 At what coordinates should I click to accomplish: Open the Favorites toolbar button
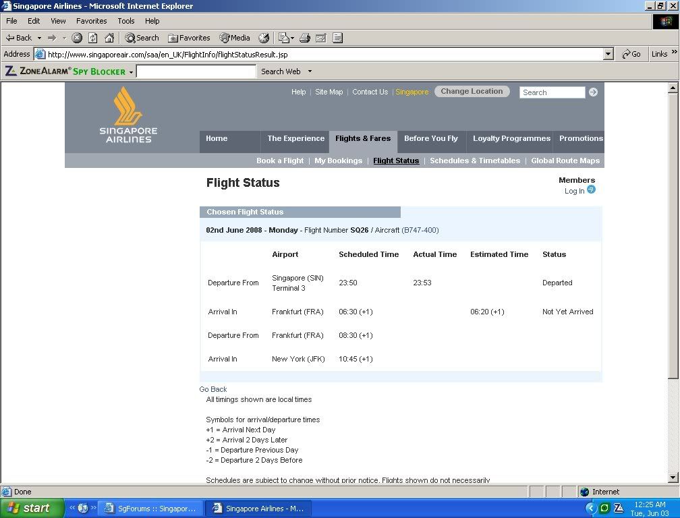(189, 38)
